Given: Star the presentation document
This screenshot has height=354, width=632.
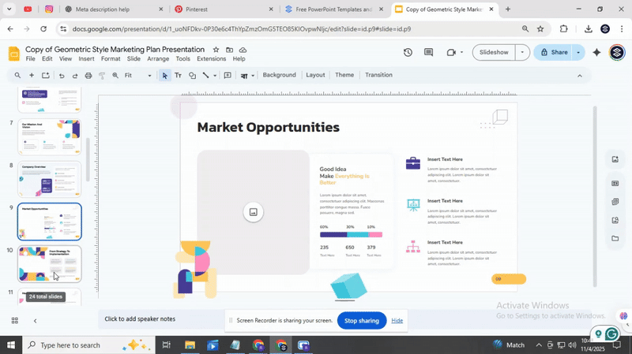Looking at the screenshot, I should tap(216, 50).
